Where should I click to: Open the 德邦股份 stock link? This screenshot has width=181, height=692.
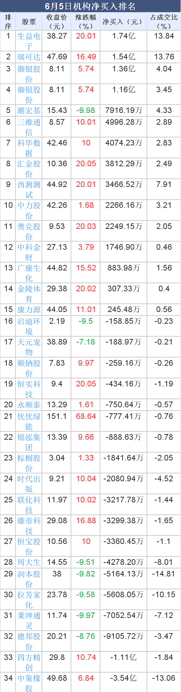[x=29, y=641]
